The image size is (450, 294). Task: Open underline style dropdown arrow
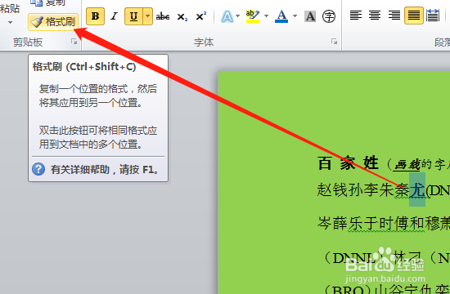pyautogui.click(x=148, y=16)
